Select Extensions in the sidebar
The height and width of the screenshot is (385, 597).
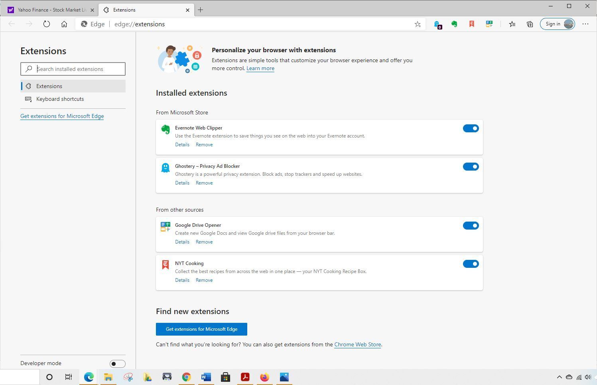tap(73, 86)
